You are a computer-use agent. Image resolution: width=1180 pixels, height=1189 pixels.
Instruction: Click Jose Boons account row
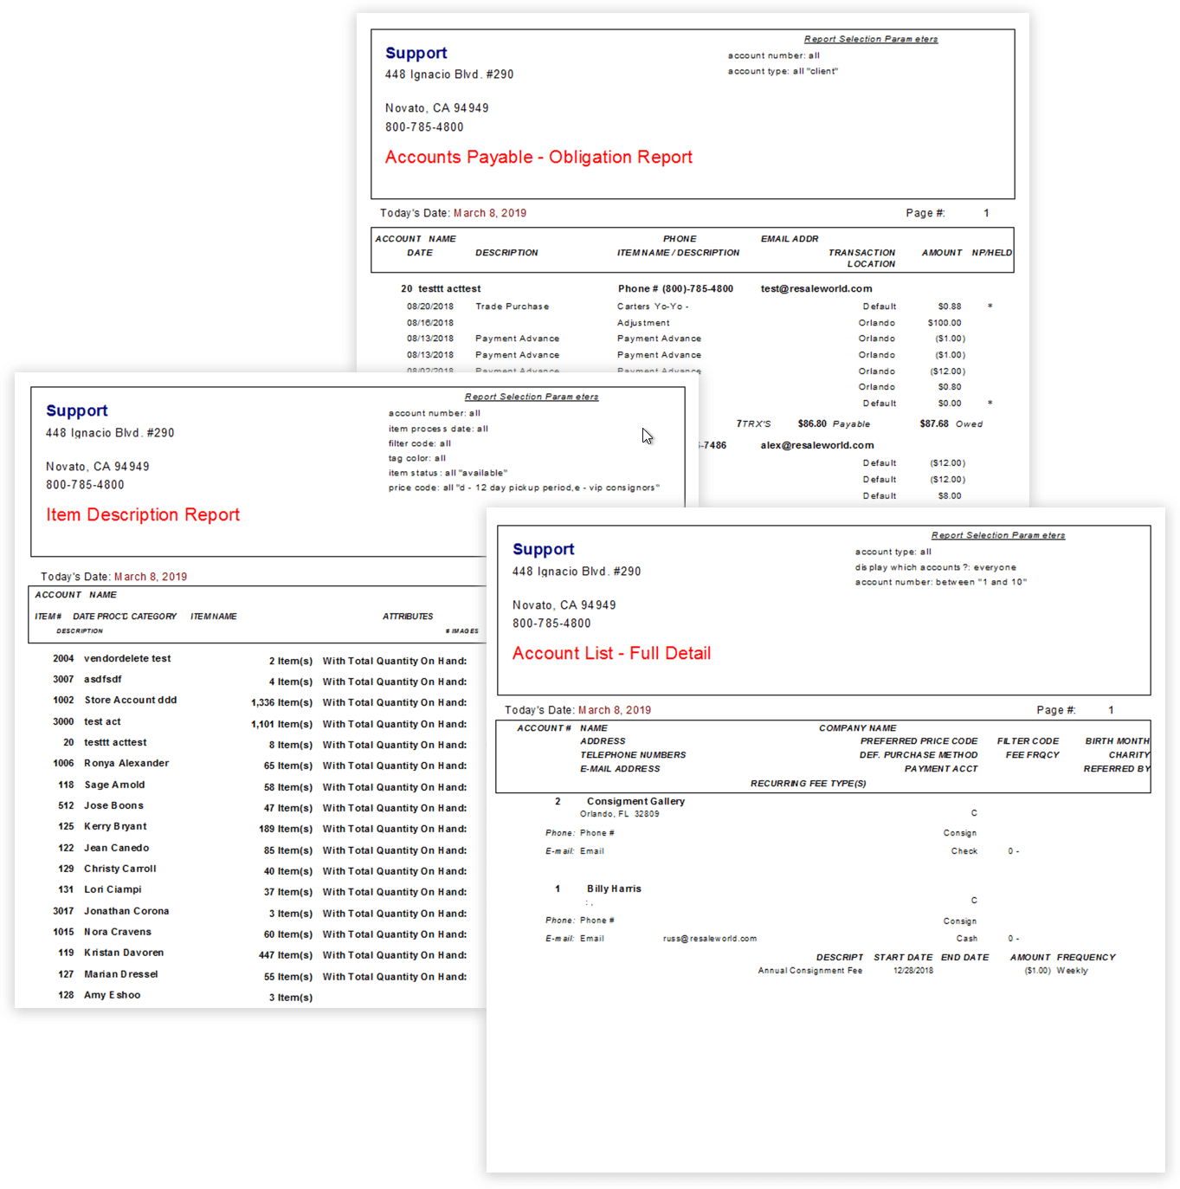coord(100,806)
